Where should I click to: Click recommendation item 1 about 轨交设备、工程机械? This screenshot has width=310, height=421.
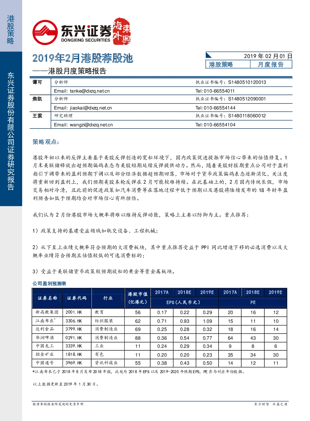pos(95,231)
